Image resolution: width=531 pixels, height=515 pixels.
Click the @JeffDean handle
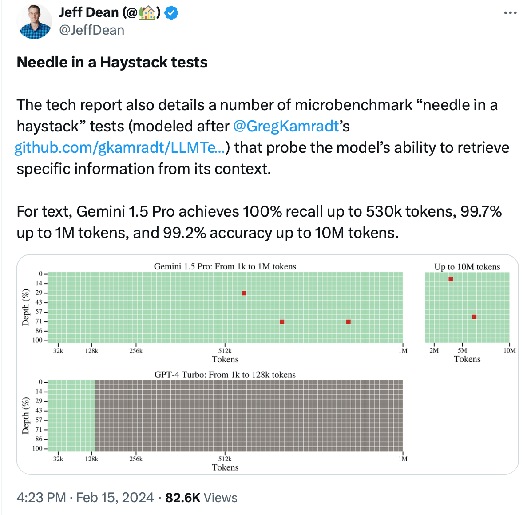92,30
